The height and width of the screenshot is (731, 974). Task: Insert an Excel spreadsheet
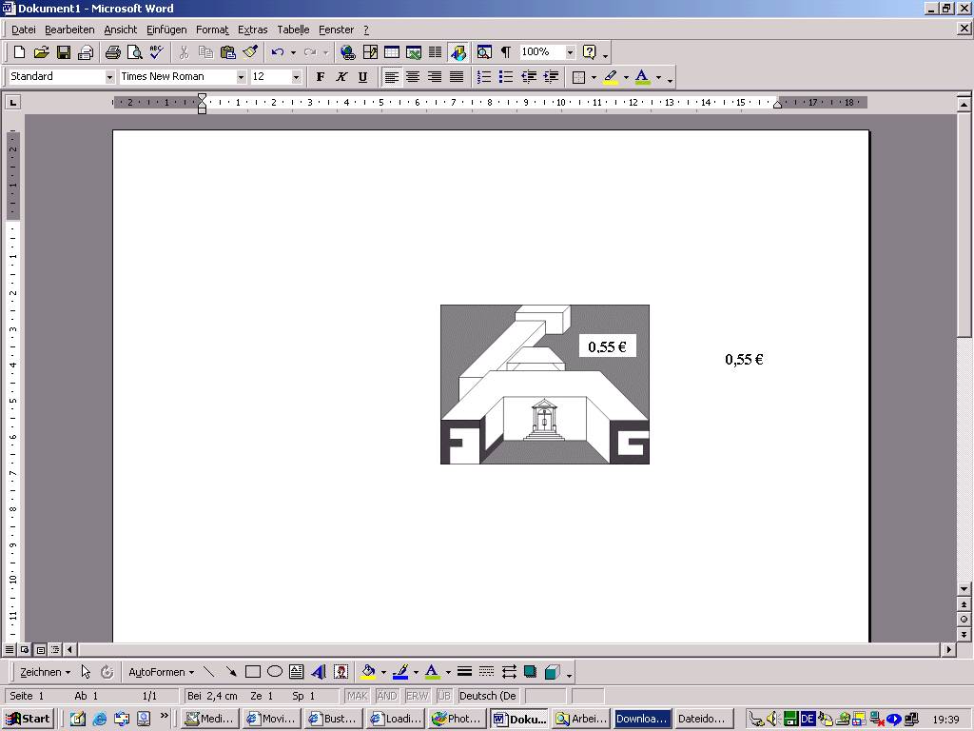pyautogui.click(x=413, y=52)
